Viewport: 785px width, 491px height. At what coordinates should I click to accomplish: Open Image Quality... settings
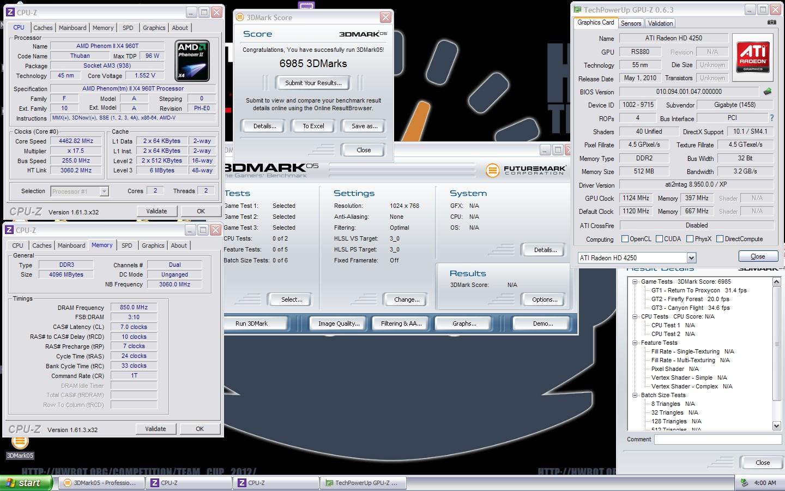tap(339, 324)
